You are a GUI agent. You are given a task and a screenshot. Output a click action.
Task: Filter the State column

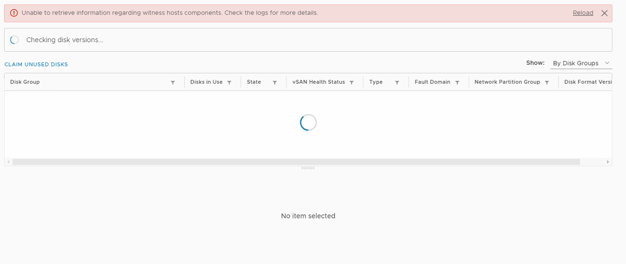point(275,82)
